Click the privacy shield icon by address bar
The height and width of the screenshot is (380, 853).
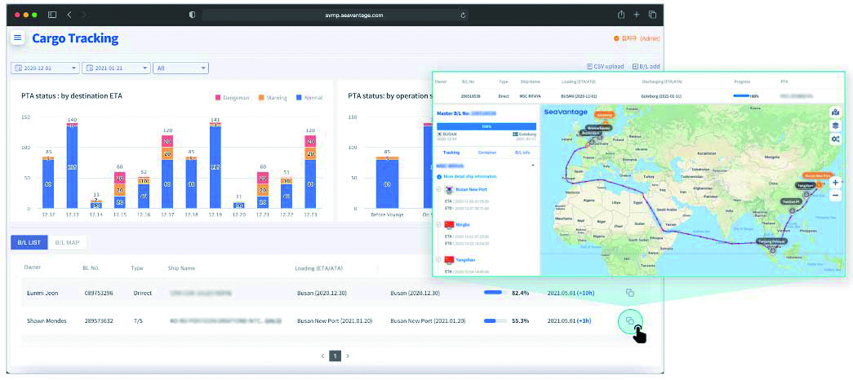(x=192, y=15)
